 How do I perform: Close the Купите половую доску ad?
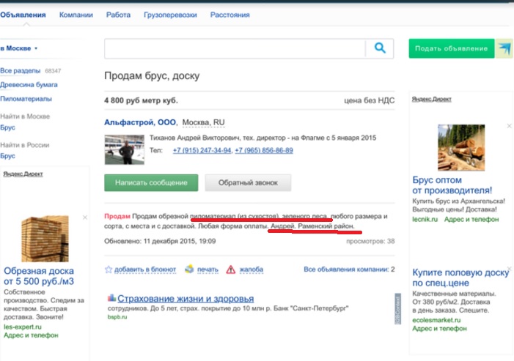coord(509,268)
